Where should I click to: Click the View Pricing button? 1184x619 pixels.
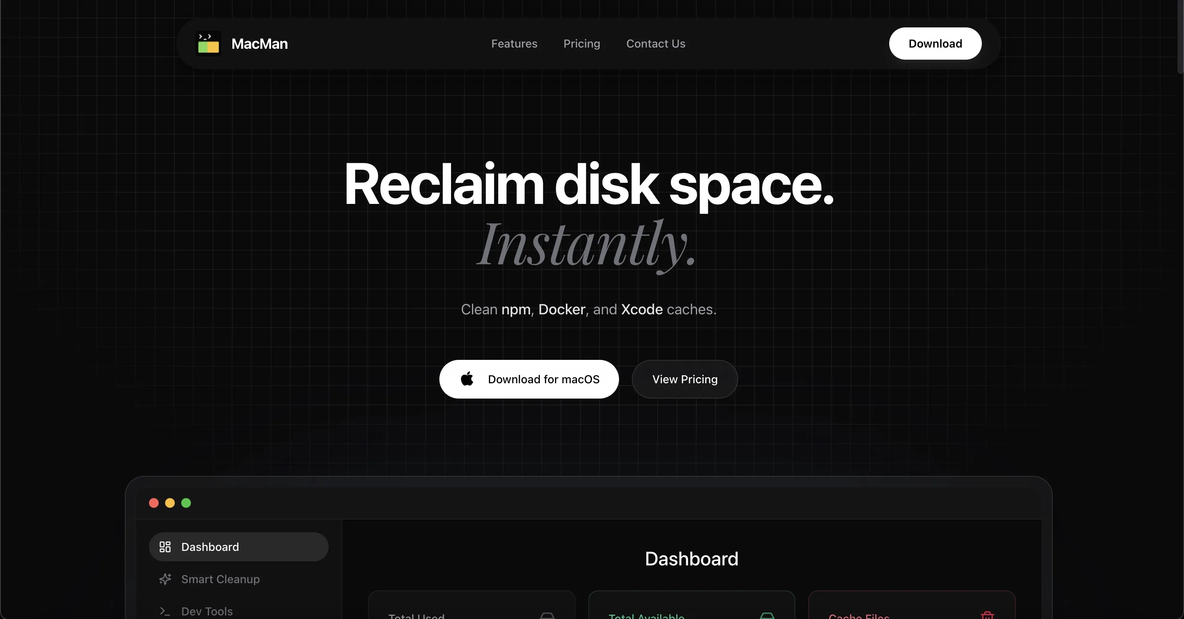[684, 379]
